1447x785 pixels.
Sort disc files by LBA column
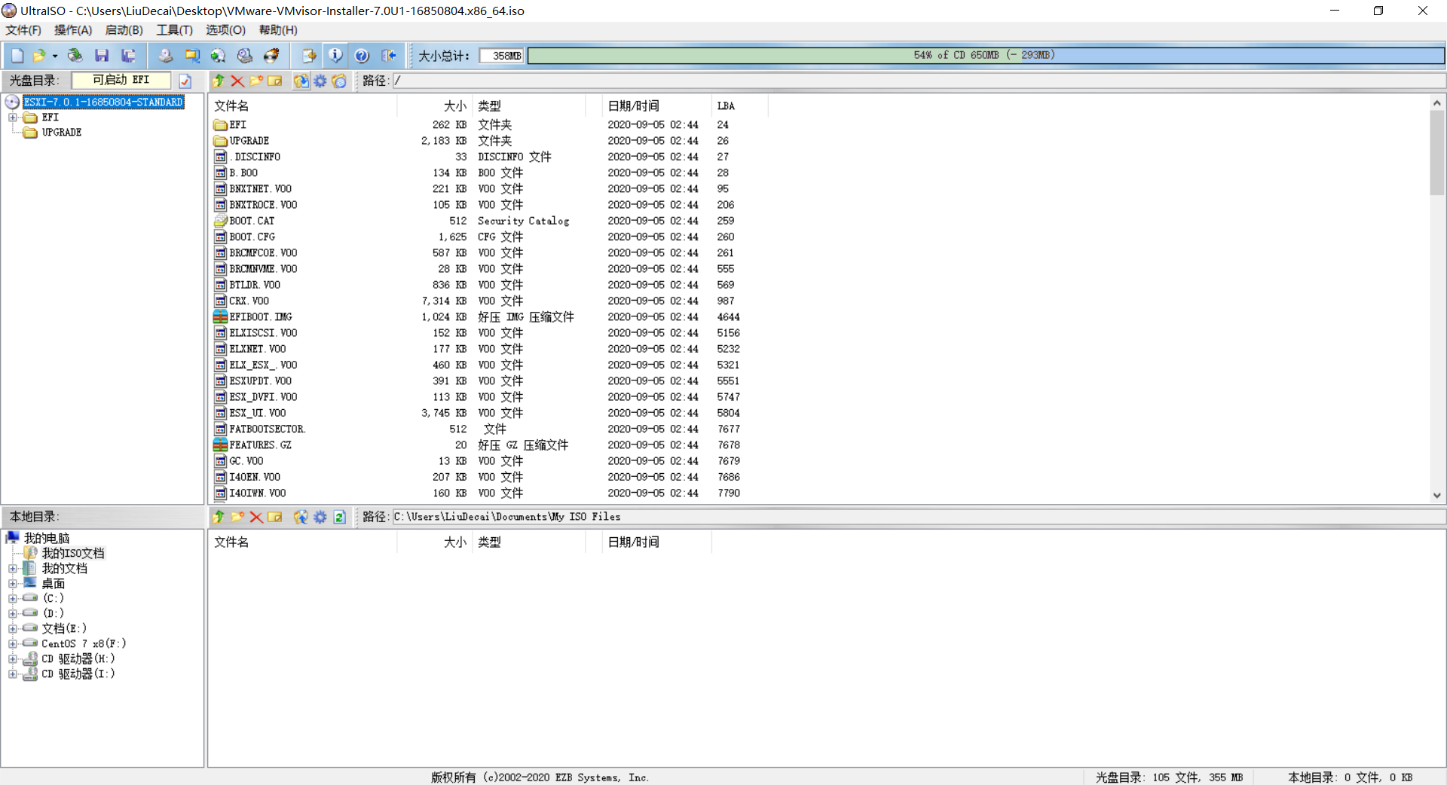[x=739, y=106]
